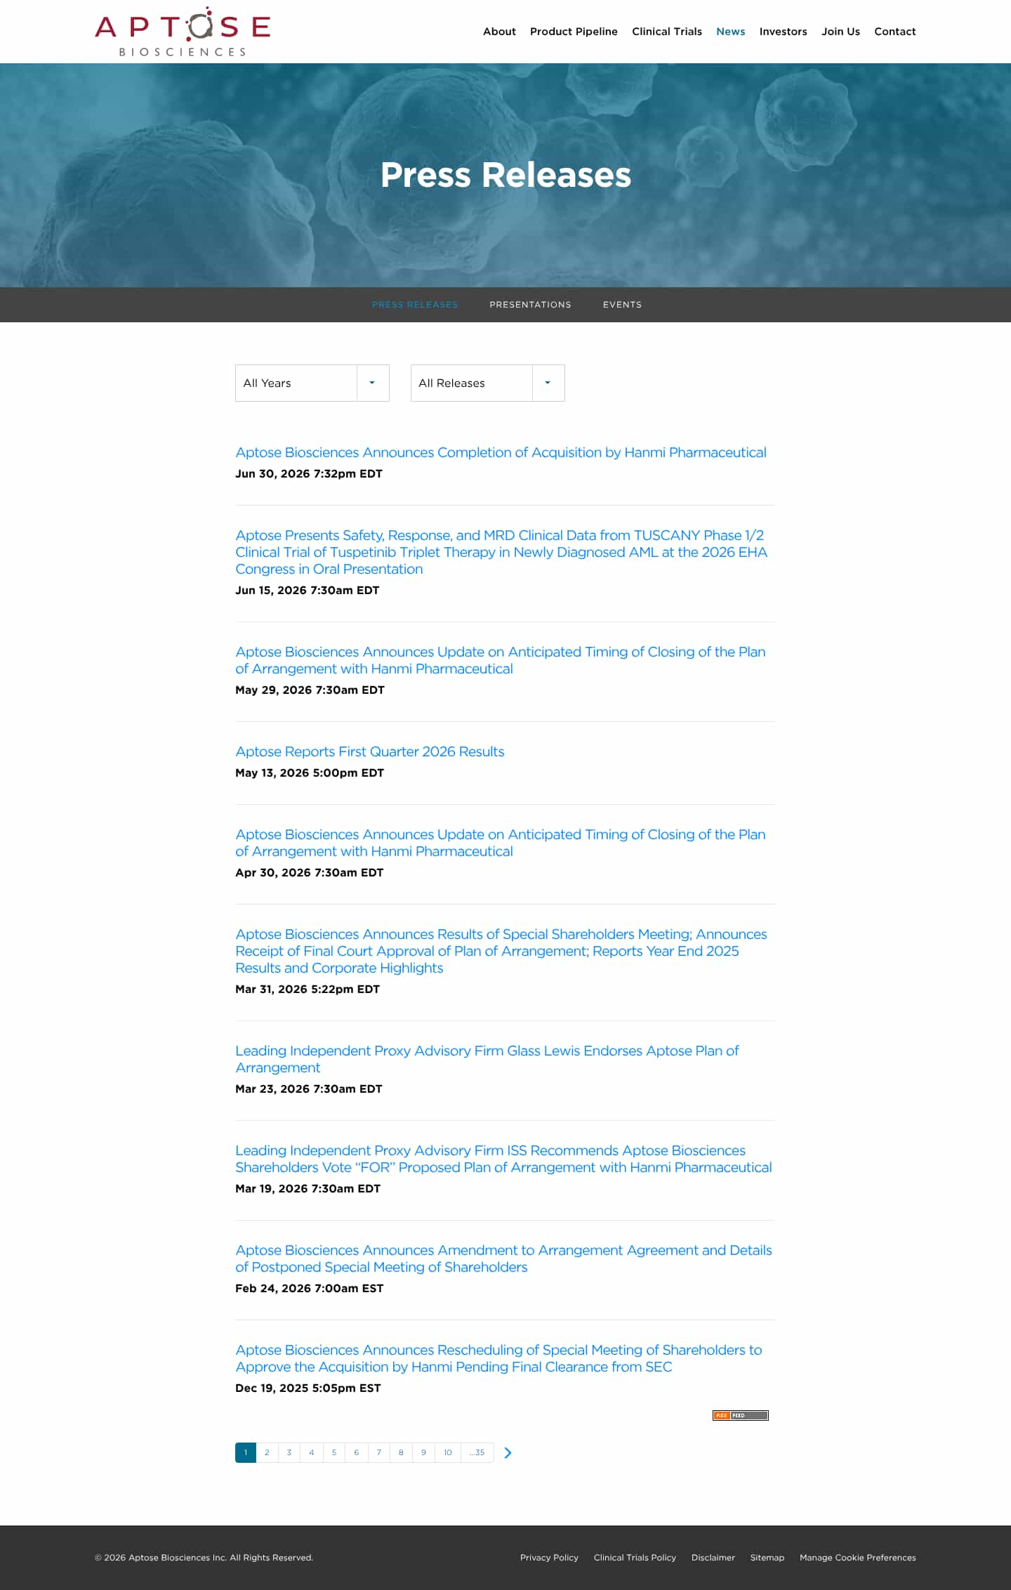Jump to last pagination page ...35
1011x1590 pixels.
(x=477, y=1452)
